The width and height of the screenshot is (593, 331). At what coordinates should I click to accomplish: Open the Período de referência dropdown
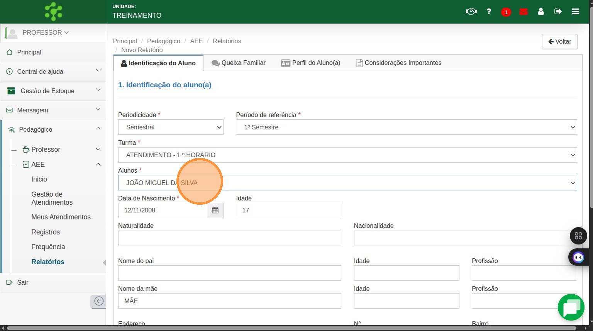click(x=406, y=127)
